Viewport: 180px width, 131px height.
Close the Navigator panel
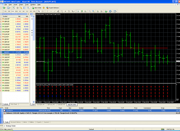[x=34, y=14]
